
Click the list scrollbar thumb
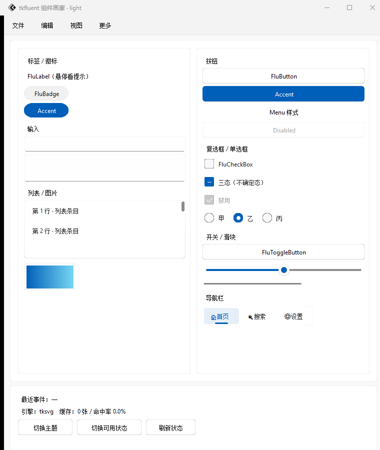click(x=183, y=206)
